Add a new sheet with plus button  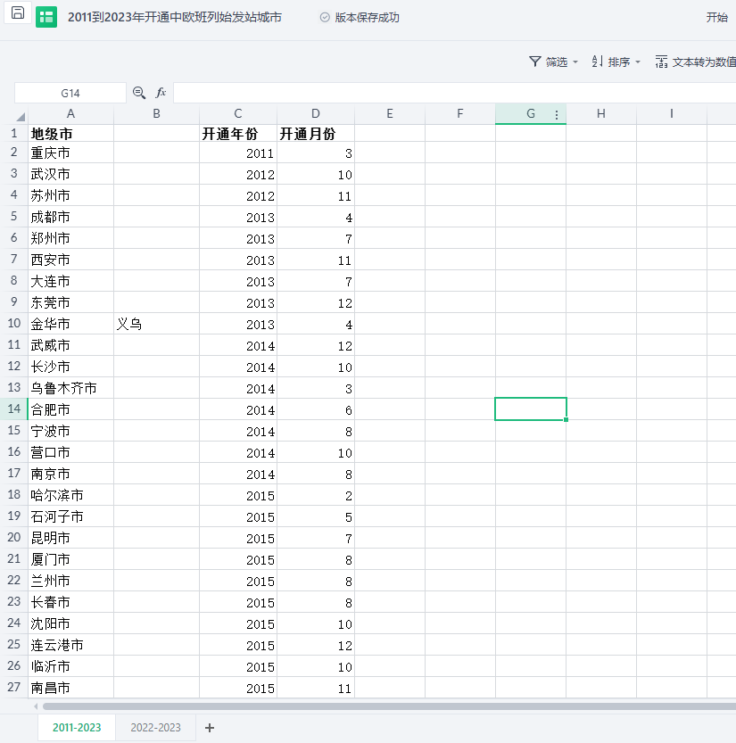pyautogui.click(x=210, y=727)
